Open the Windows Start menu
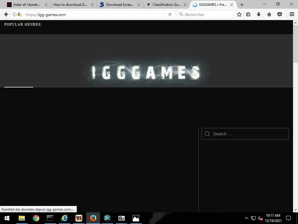This screenshot has width=298, height=224. pyautogui.click(x=7, y=218)
